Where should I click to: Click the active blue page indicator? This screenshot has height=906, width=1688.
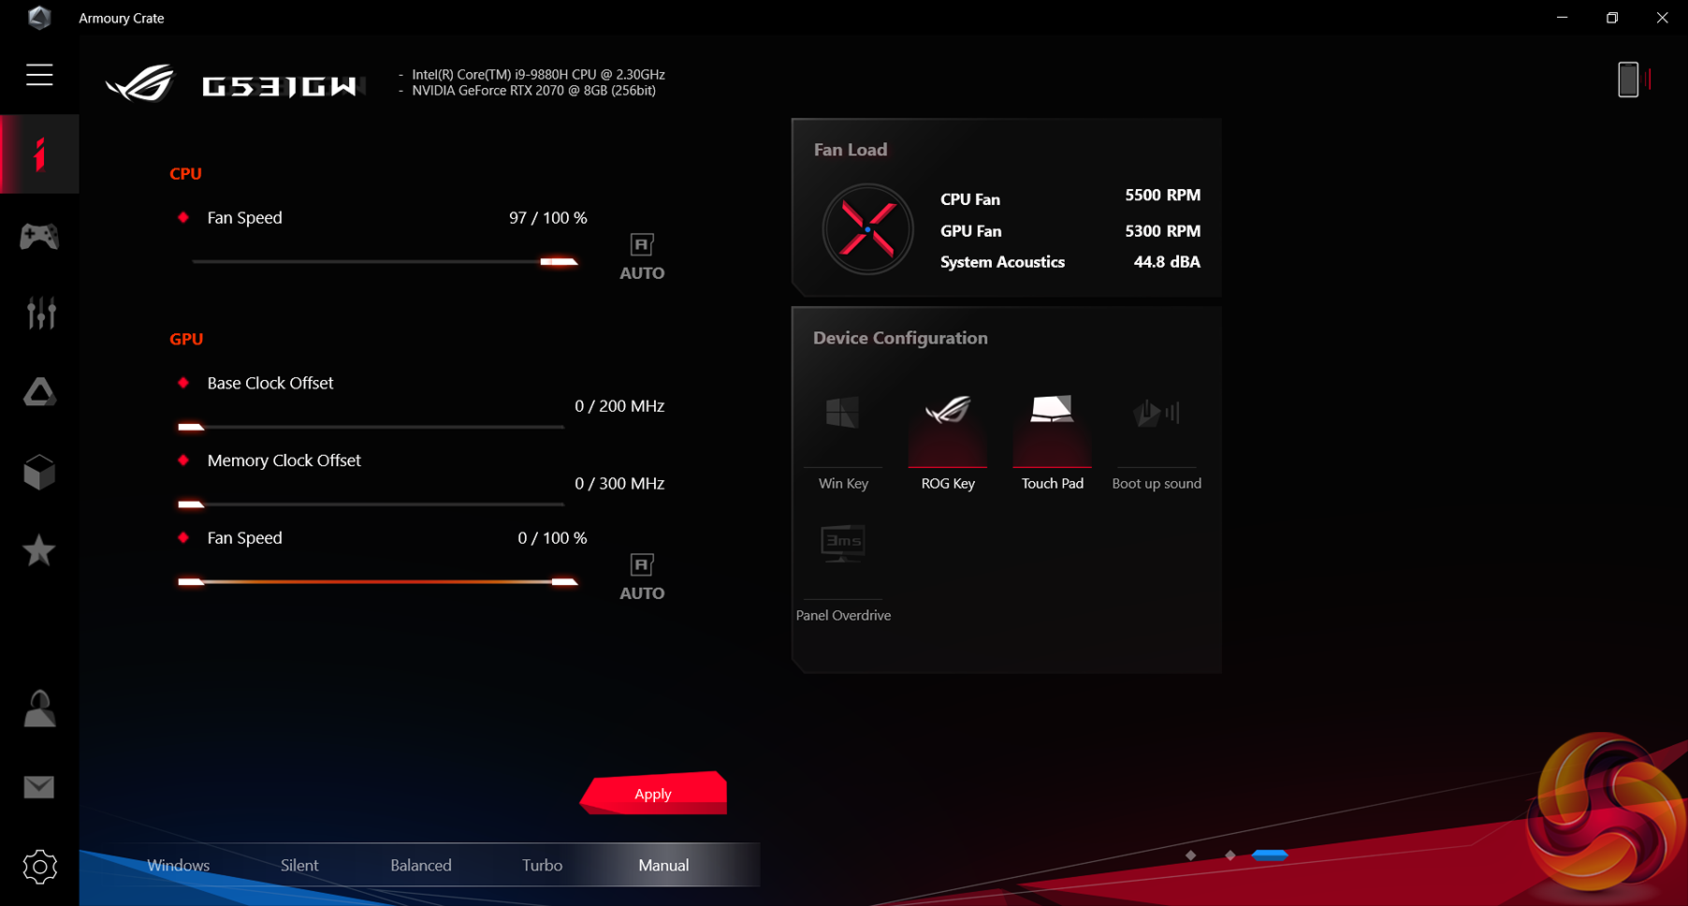click(1270, 855)
